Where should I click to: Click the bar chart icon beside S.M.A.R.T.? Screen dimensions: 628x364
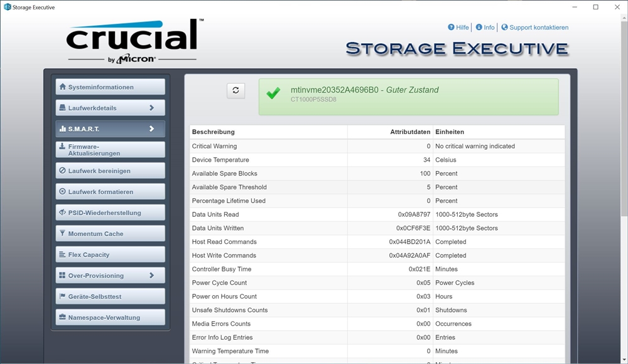click(62, 128)
